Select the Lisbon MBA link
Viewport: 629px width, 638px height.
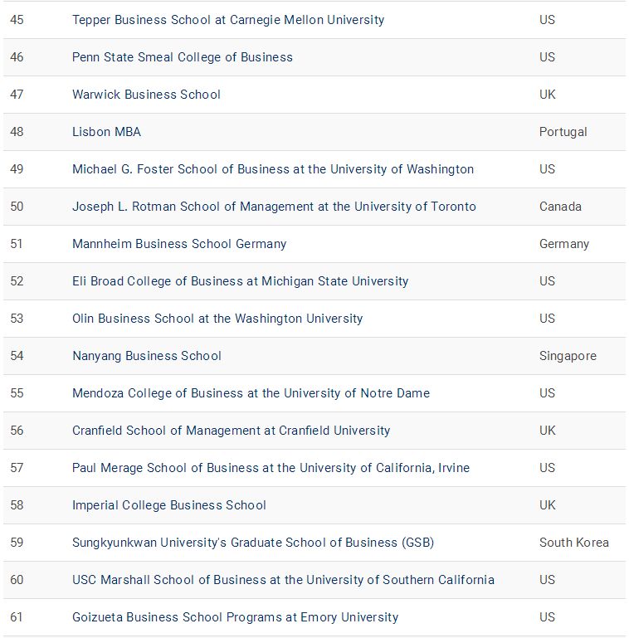(106, 132)
